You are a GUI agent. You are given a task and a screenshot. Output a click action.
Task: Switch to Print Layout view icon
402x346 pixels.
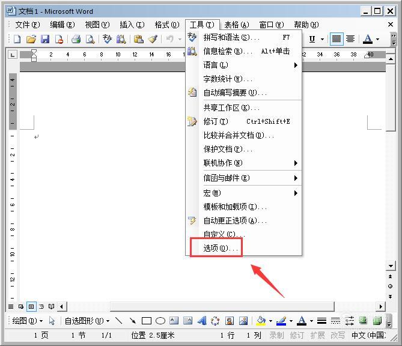(31, 306)
